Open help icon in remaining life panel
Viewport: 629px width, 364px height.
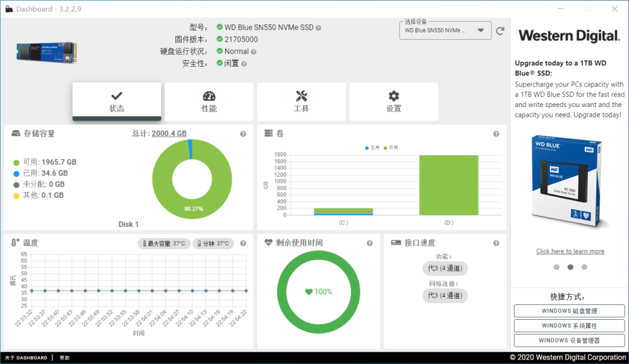370,243
